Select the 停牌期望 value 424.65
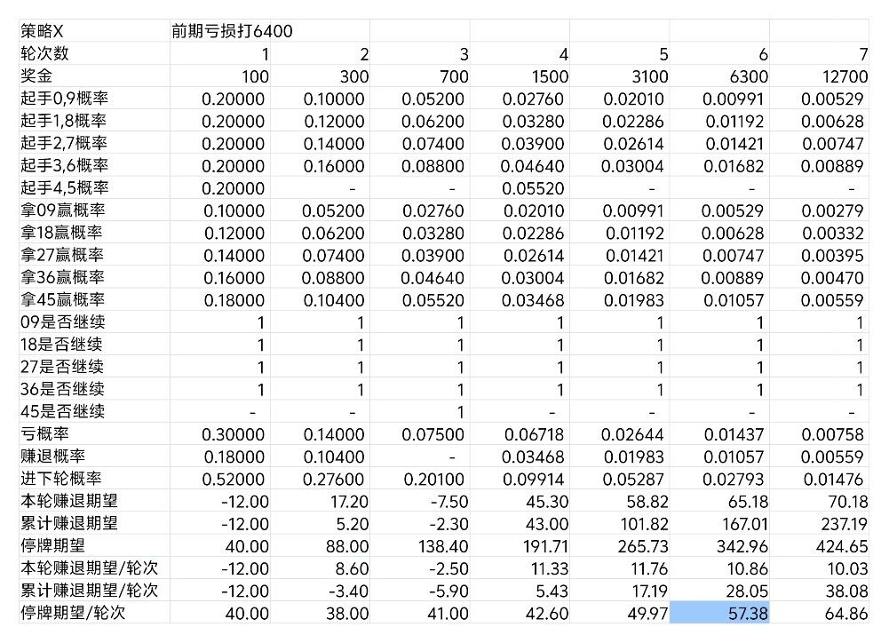 842,546
